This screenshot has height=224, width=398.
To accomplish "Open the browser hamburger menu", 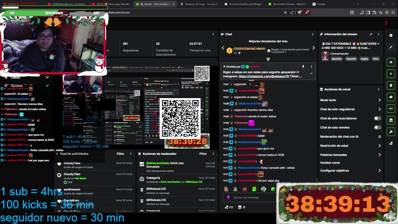I will pyautogui.click(x=393, y=12).
